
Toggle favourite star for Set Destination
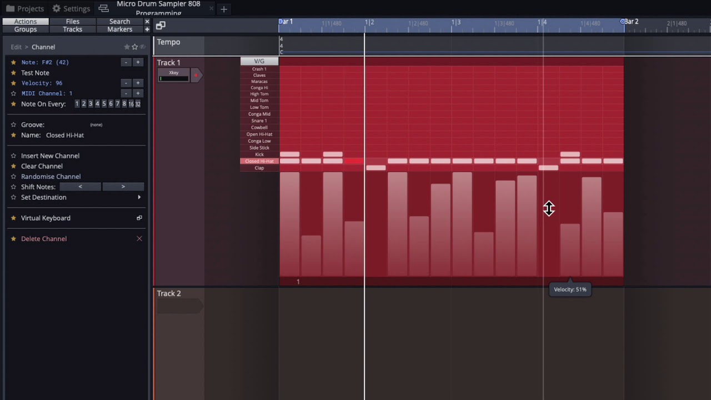pyautogui.click(x=13, y=197)
